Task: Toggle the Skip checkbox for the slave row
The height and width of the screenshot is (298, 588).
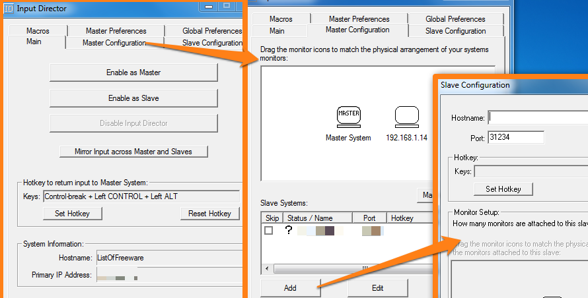Action: point(268,230)
